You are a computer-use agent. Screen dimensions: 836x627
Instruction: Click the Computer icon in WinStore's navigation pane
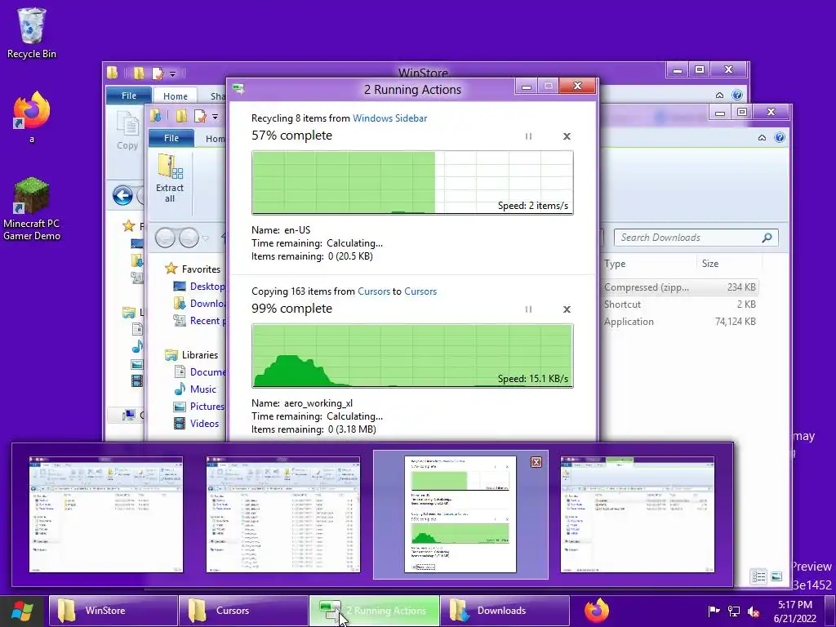tap(128, 414)
